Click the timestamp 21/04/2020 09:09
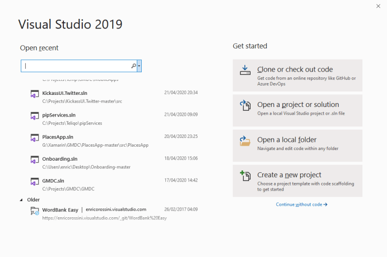This screenshot has width=387, height=257. 181,115
